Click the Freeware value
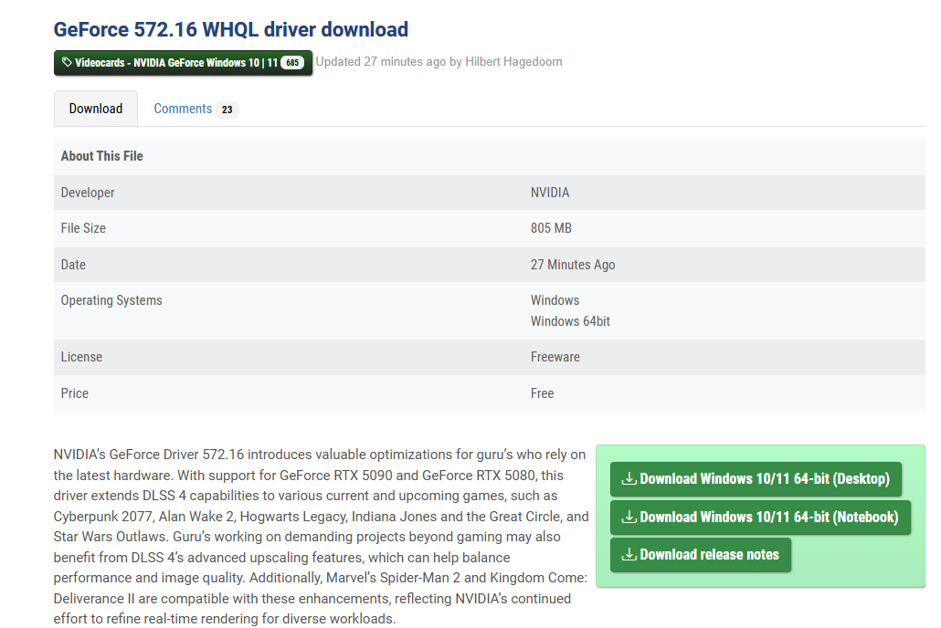Image resolution: width=941 pixels, height=628 pixels. pyautogui.click(x=555, y=357)
